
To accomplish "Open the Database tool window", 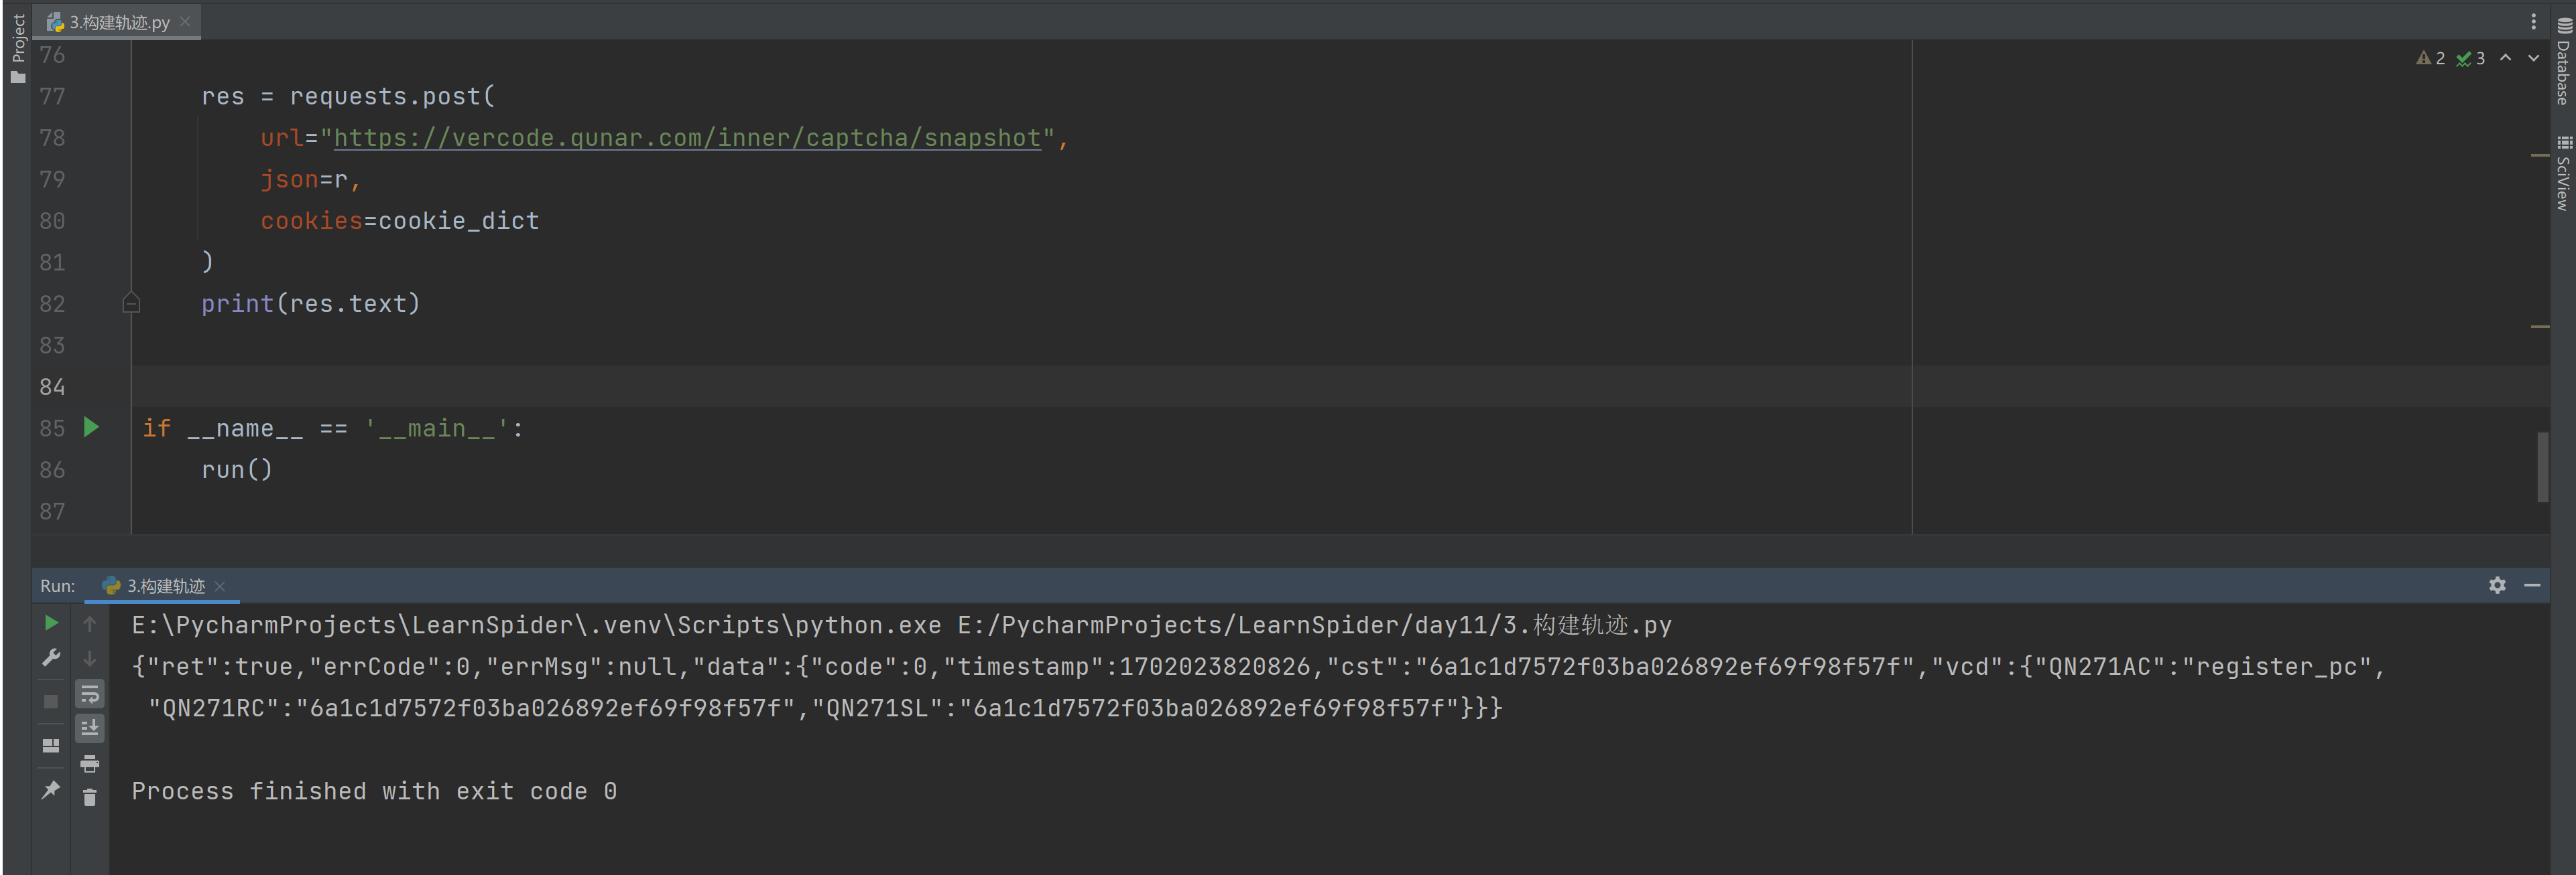I will pos(2563,62).
